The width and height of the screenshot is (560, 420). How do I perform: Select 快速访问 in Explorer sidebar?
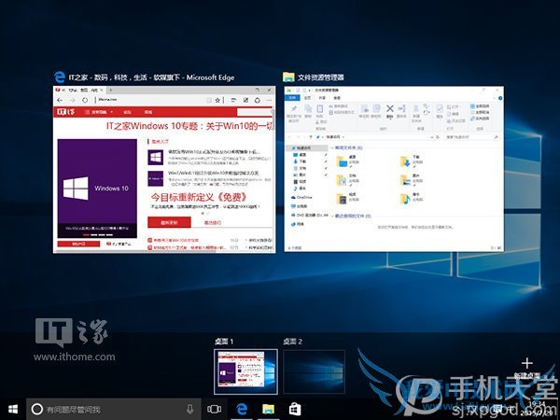point(307,147)
